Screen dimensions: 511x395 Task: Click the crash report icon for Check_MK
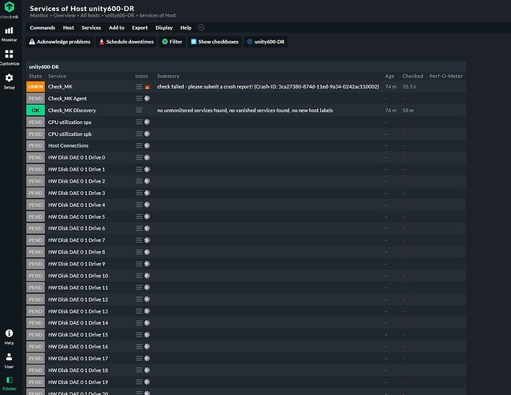point(147,86)
